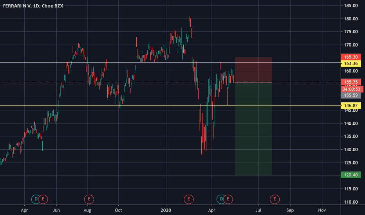Screen dimensions: 365x215
Task: Select the yellow 146.82 price label
Action: [x=351, y=106]
